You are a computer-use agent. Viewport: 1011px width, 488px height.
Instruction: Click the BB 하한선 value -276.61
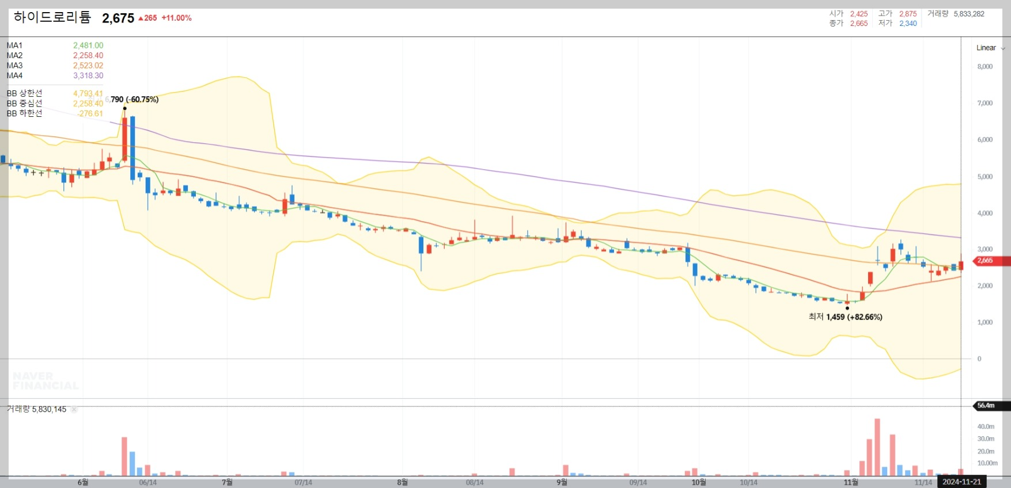(x=90, y=113)
